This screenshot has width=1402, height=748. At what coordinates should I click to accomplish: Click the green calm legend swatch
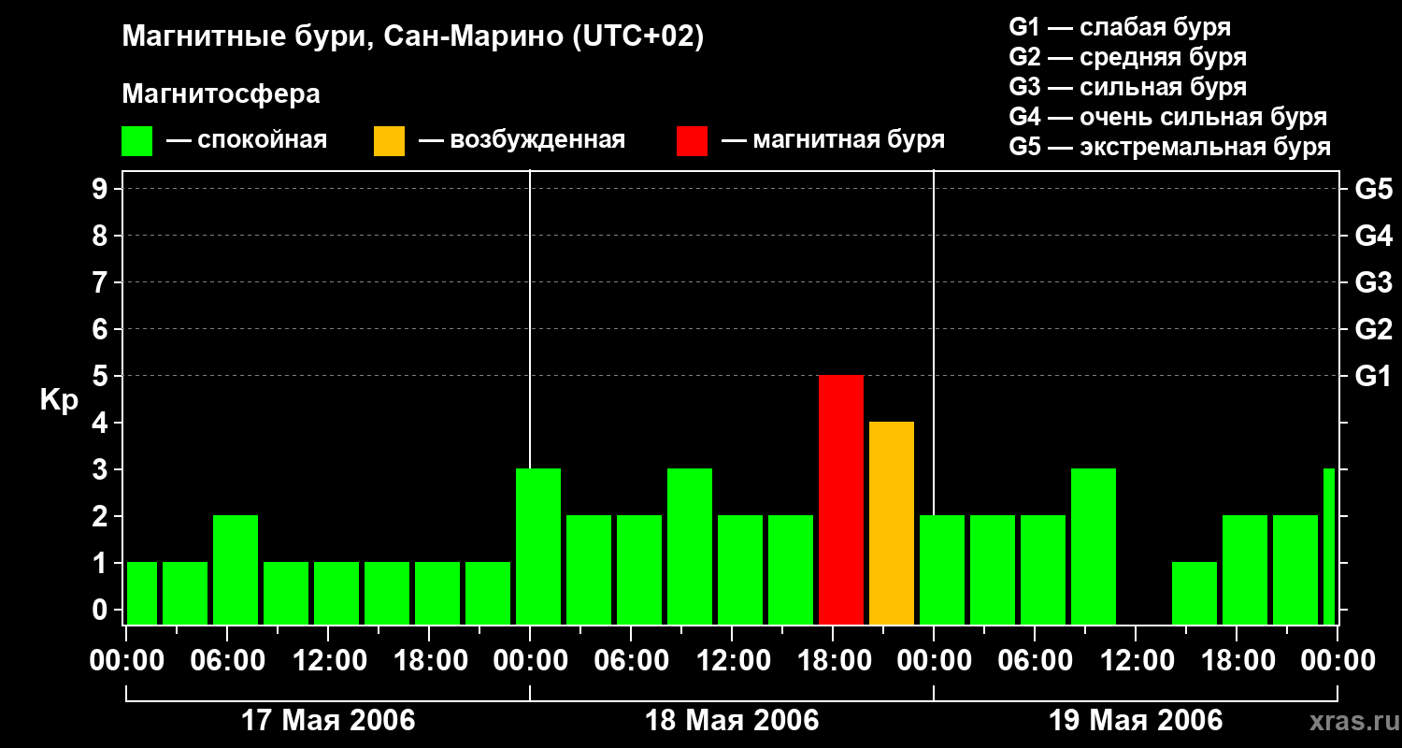pyautogui.click(x=136, y=141)
